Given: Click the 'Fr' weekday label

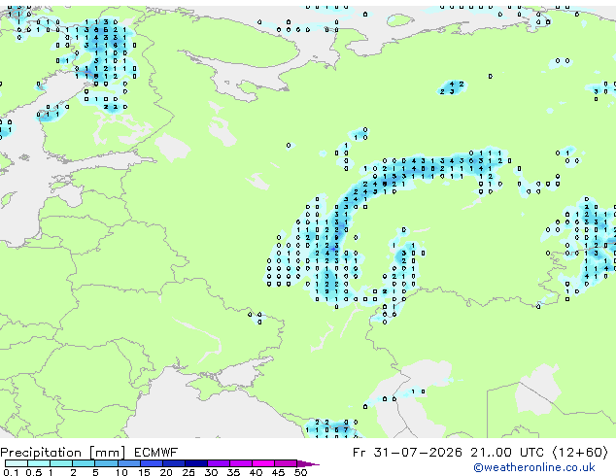Looking at the screenshot, I should pyautogui.click(x=359, y=453).
